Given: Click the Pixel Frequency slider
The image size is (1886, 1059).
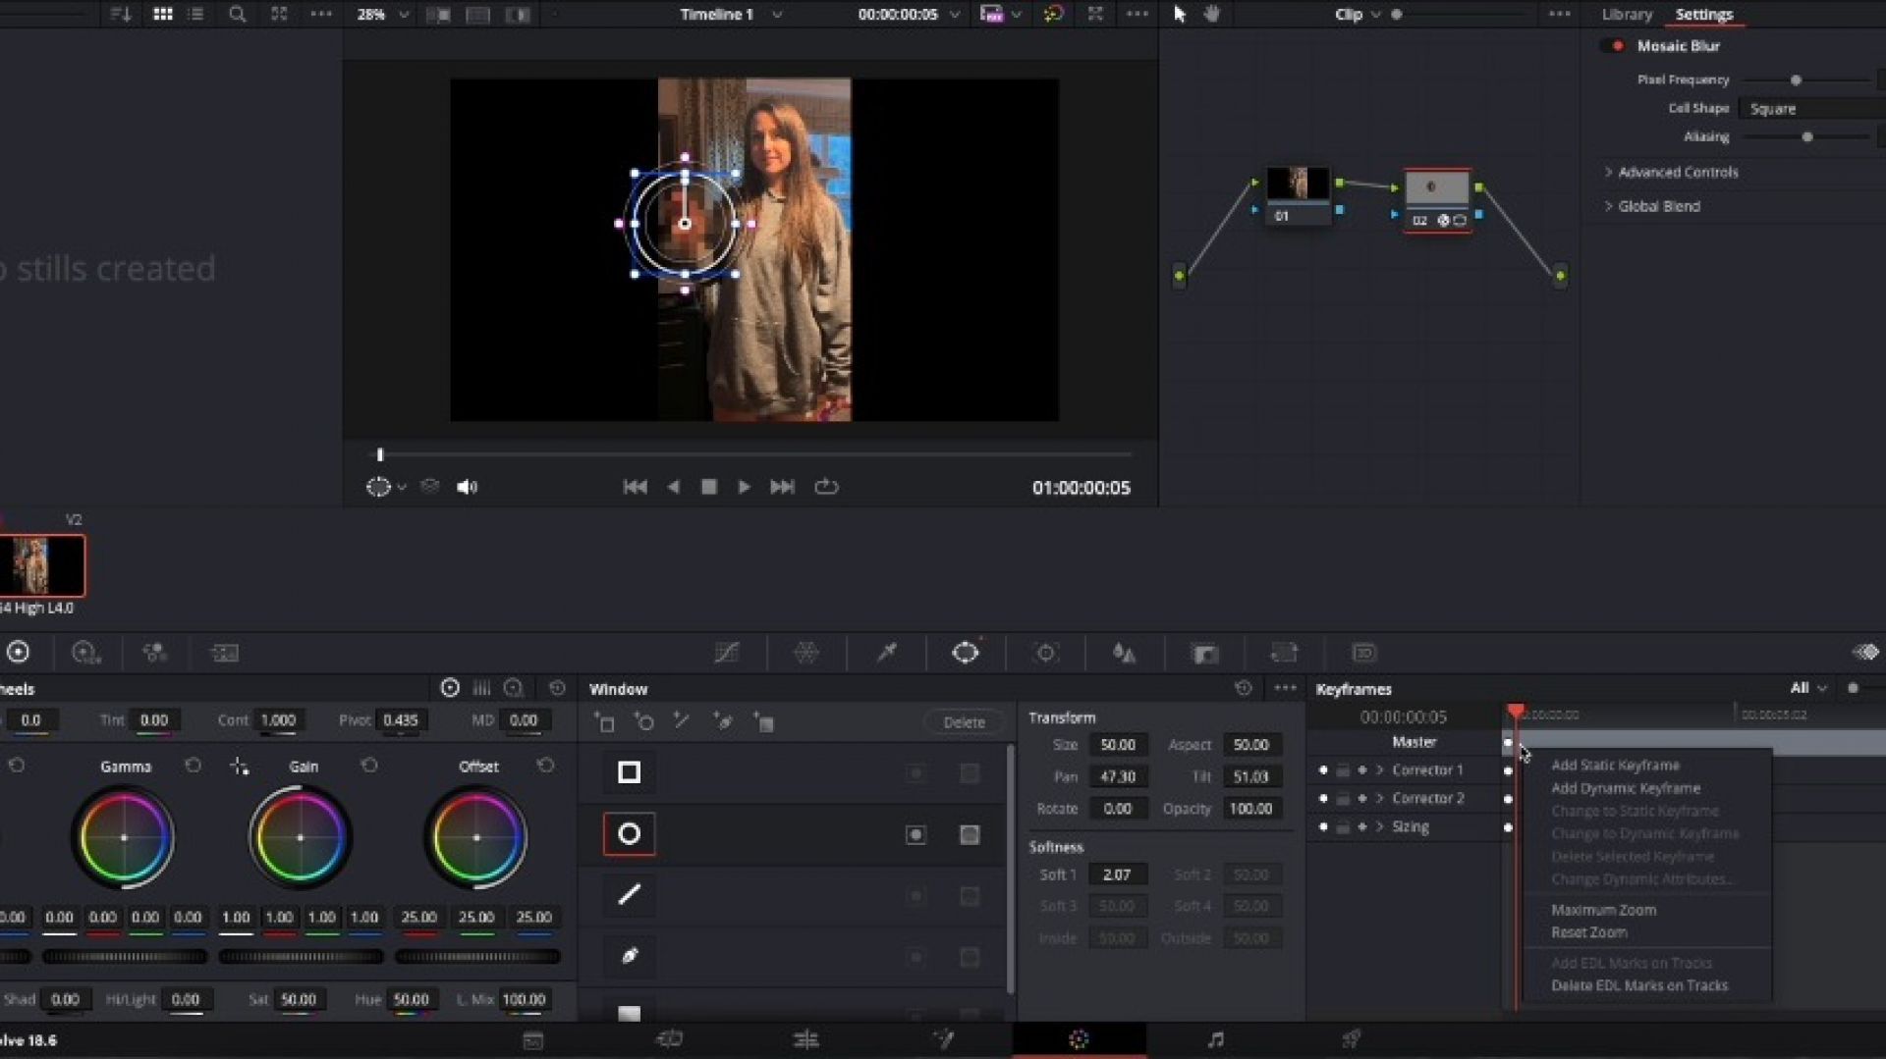Looking at the screenshot, I should (1798, 79).
